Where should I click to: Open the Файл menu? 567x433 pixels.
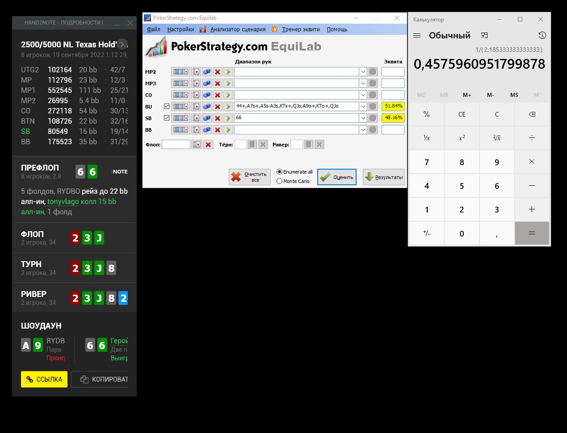[153, 29]
